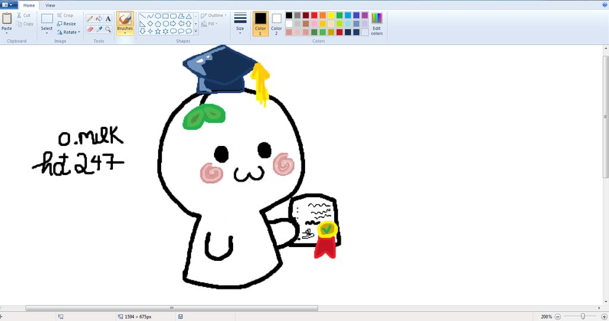Choose the Down arrow shape

pos(143,31)
